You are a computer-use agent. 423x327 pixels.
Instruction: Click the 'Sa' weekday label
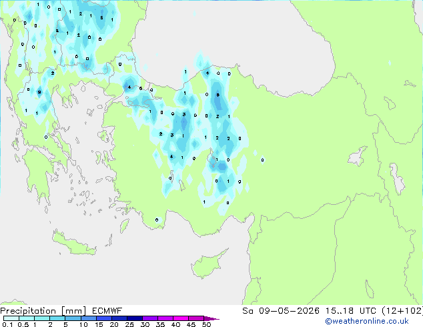coord(248,311)
